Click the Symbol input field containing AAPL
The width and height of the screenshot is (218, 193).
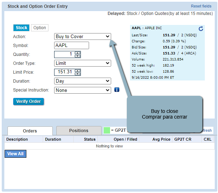[72, 46]
